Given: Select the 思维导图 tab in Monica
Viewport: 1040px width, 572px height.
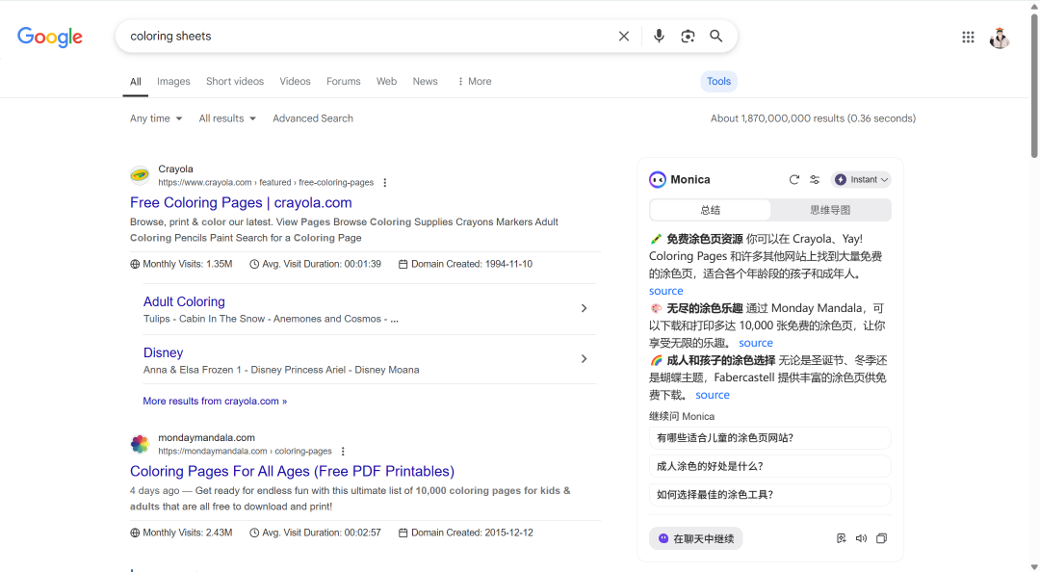Looking at the screenshot, I should [x=830, y=210].
